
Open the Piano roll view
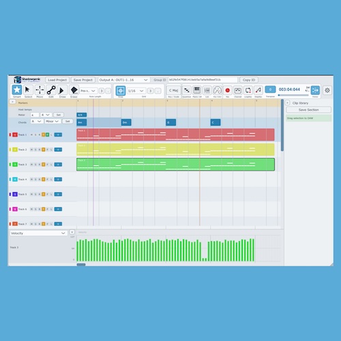pos(197,91)
